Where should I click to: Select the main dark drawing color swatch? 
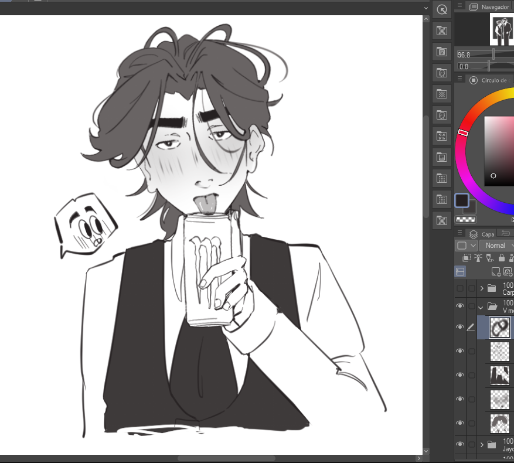click(x=462, y=200)
